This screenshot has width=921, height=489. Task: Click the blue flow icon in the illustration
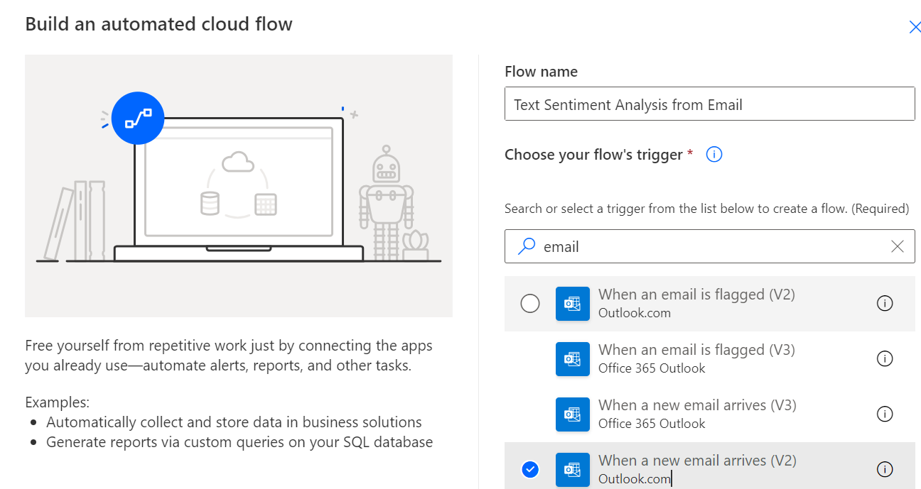click(x=138, y=119)
